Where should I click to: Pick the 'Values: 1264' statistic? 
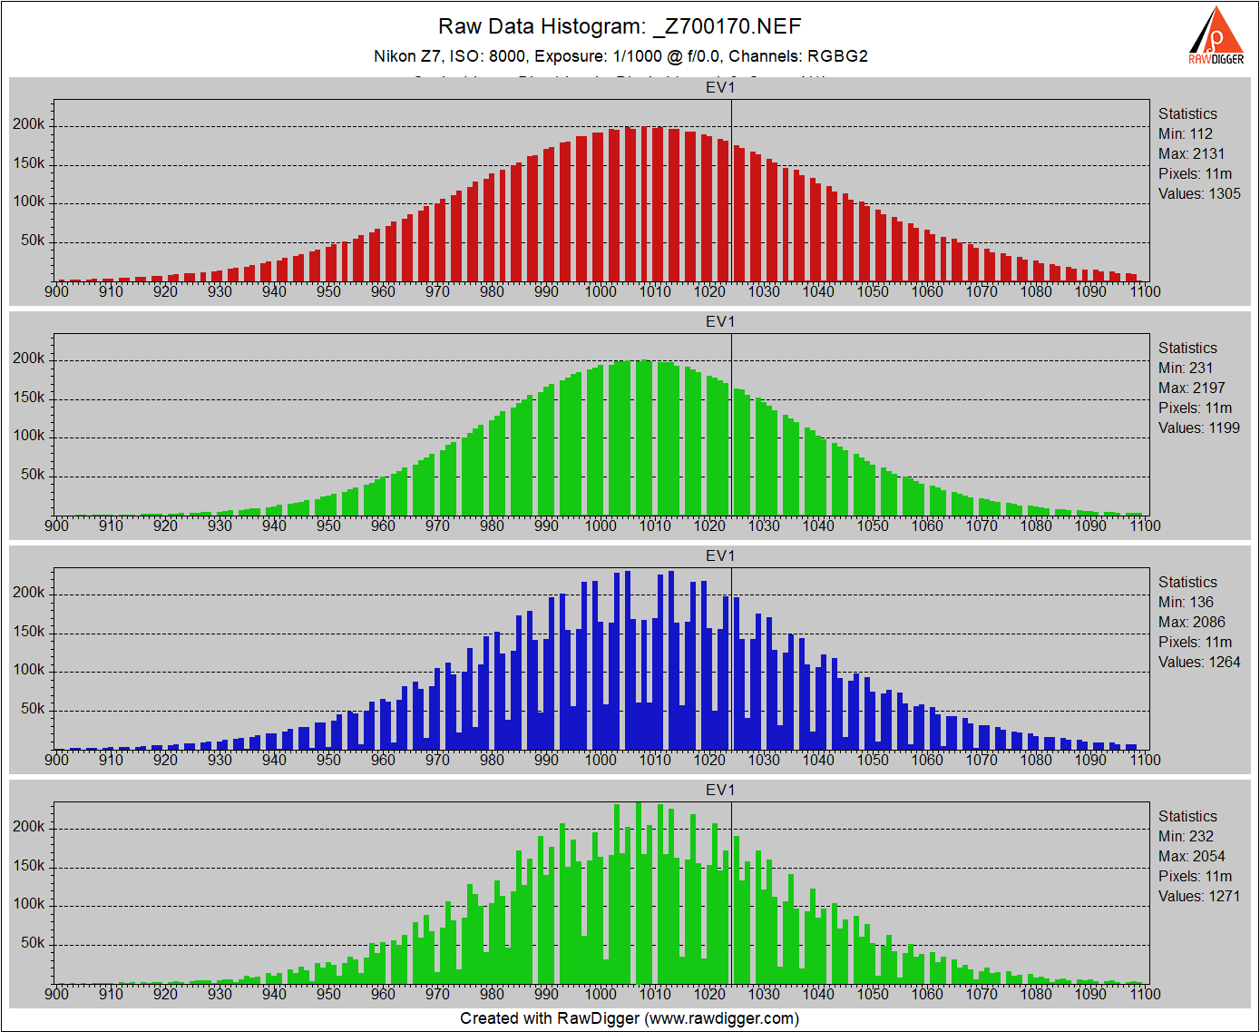pos(1199,663)
